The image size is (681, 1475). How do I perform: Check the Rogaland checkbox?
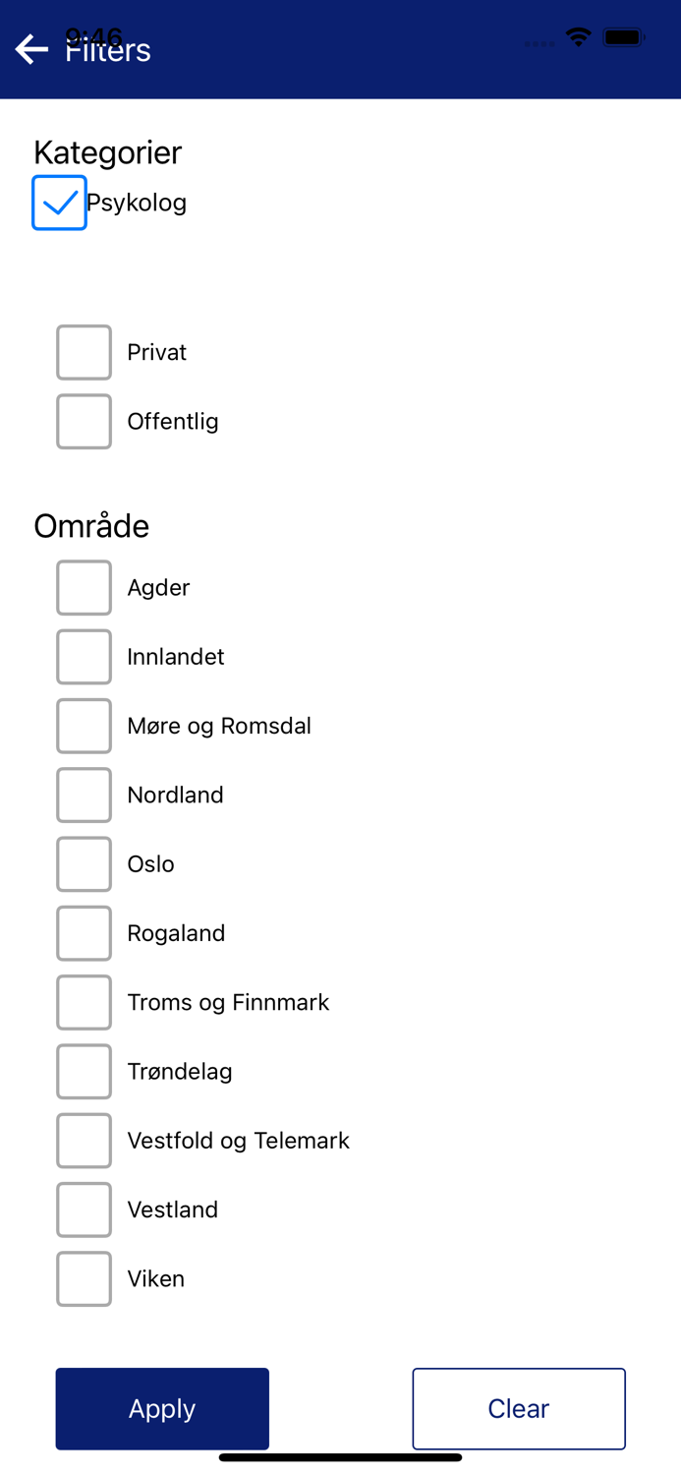(84, 932)
